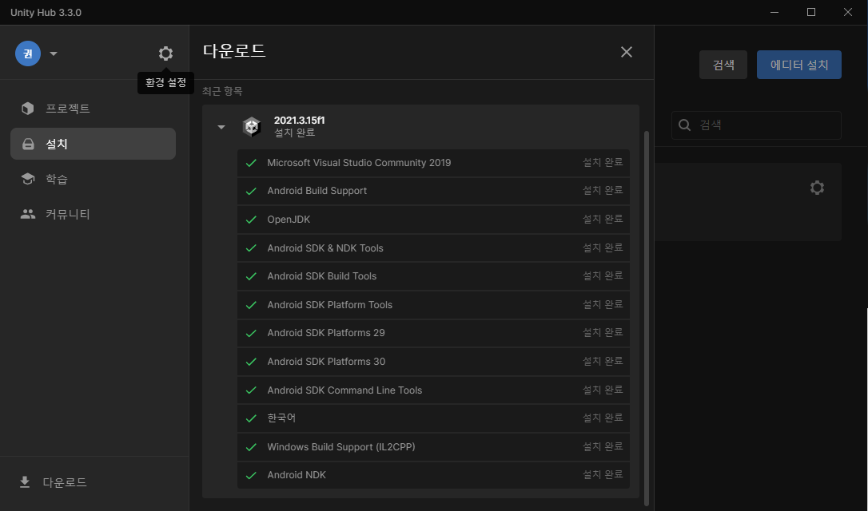Image resolution: width=868 pixels, height=511 pixels.
Task: Select the Android Build Support row
Action: (433, 191)
